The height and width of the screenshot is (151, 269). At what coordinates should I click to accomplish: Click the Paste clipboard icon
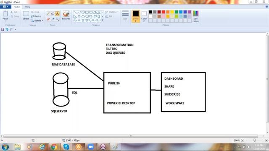pos(5,14)
